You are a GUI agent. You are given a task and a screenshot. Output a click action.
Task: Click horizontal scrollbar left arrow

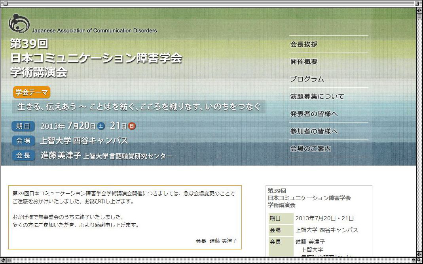coord(3,260)
